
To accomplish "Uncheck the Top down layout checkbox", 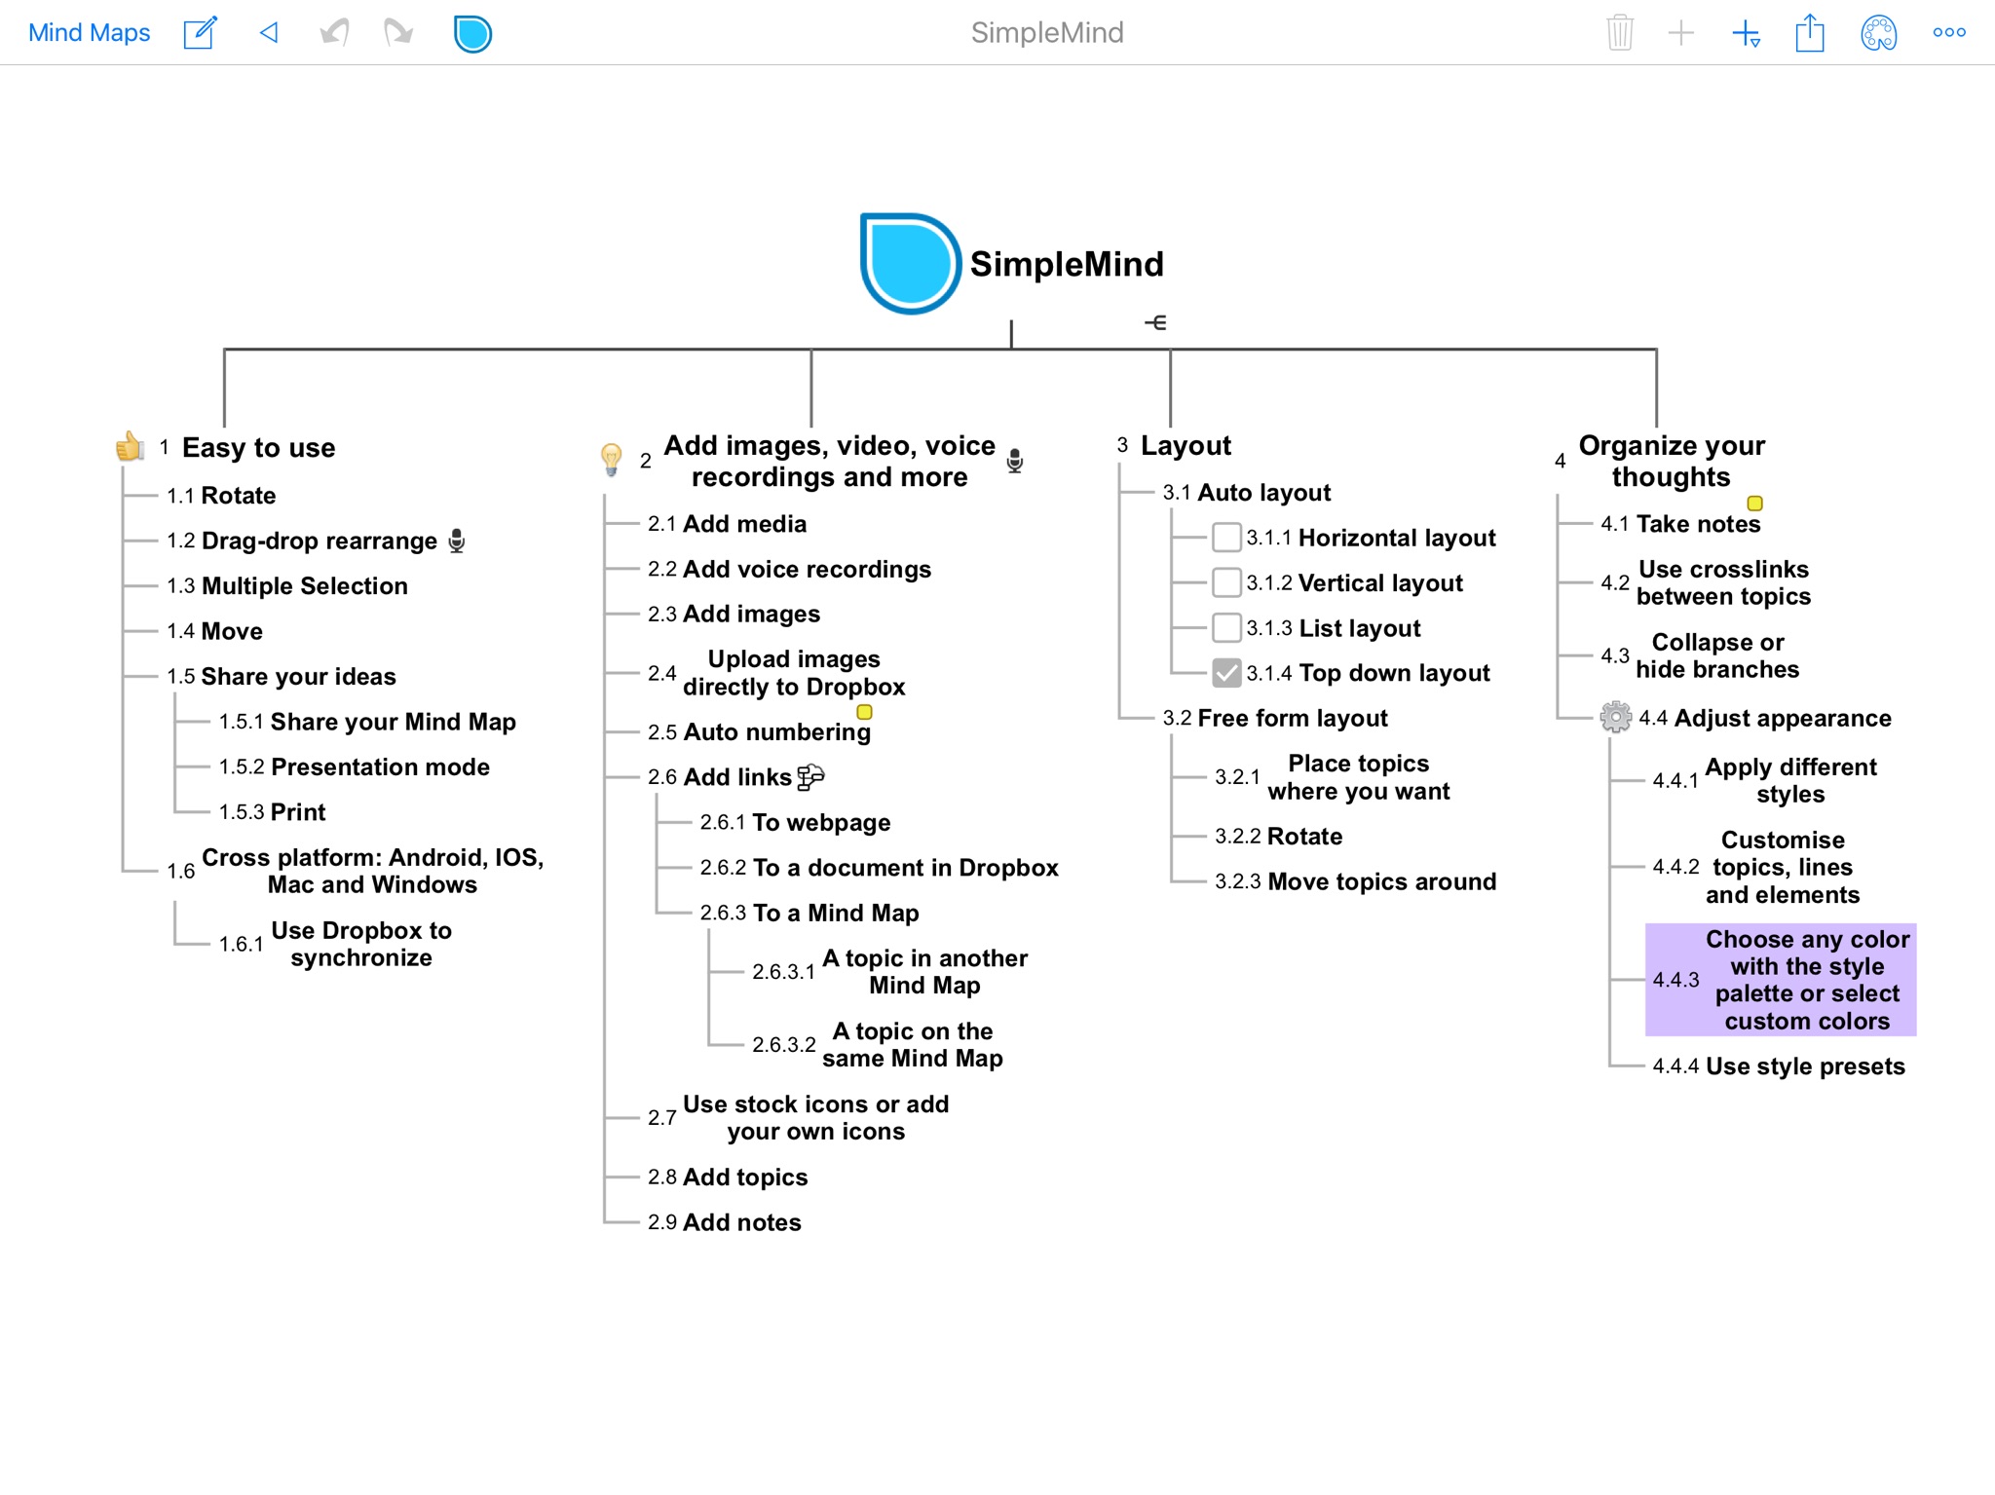I will click(1226, 673).
